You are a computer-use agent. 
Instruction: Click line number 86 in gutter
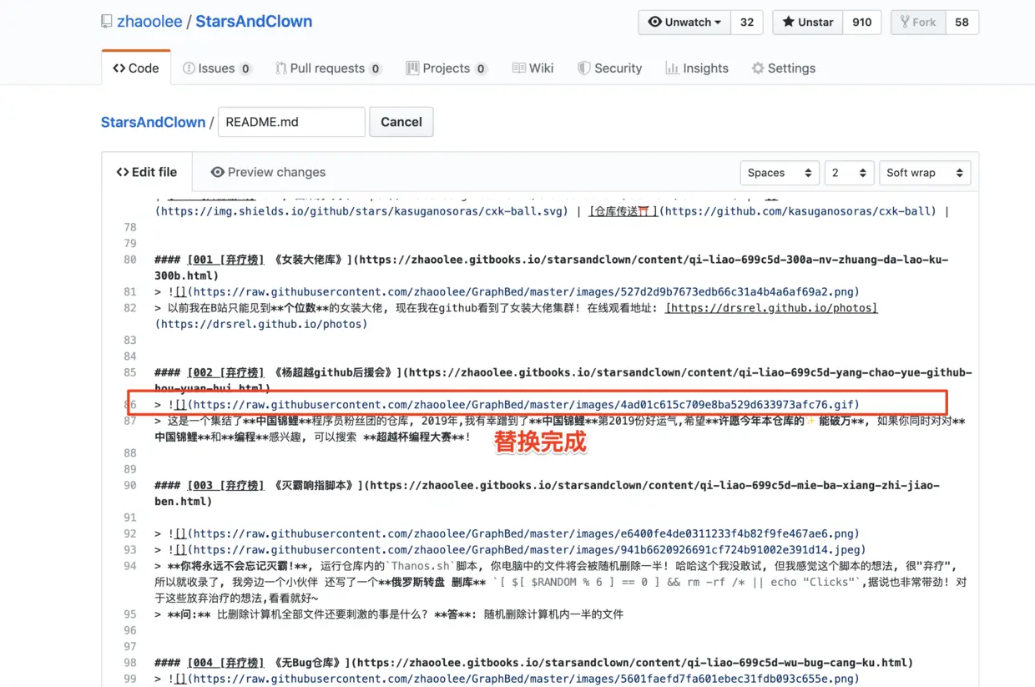(x=129, y=405)
